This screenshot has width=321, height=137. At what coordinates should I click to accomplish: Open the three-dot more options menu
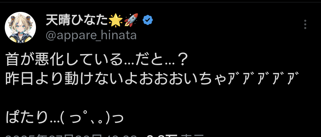305,24
